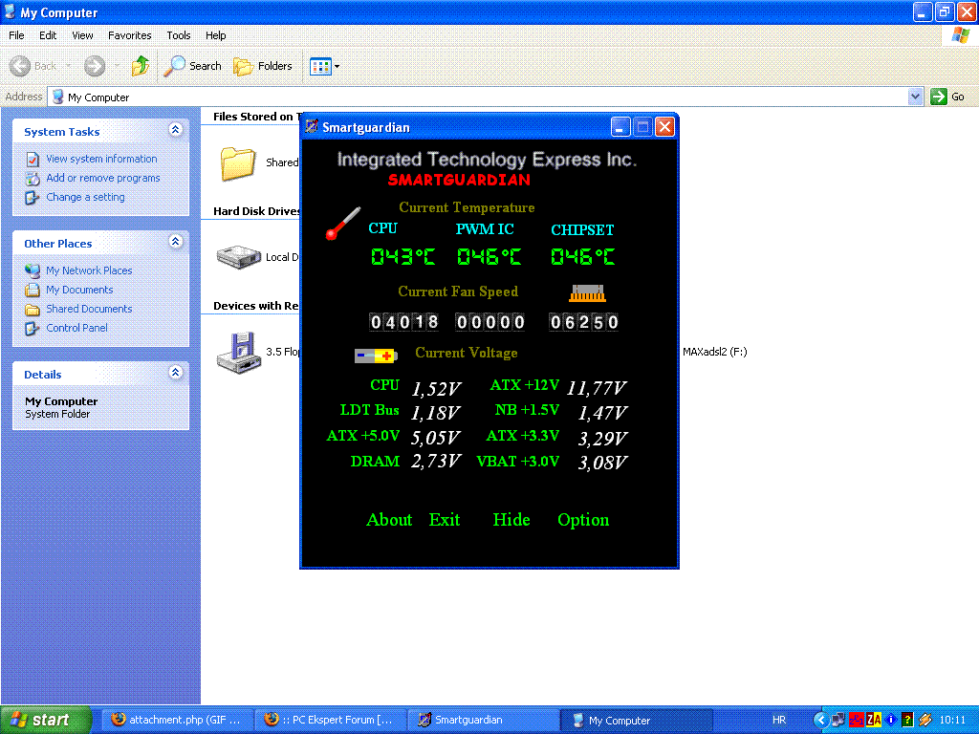Click the fan speed heatsink icon
This screenshot has width=979, height=734.
pos(588,293)
